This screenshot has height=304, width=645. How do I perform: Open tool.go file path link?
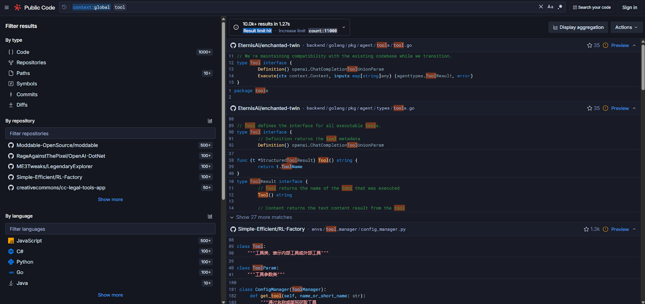point(359,45)
